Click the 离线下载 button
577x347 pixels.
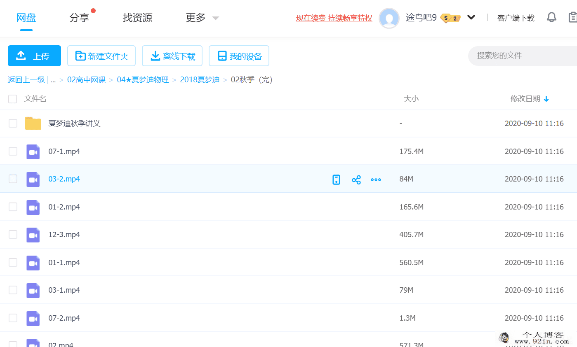click(172, 56)
